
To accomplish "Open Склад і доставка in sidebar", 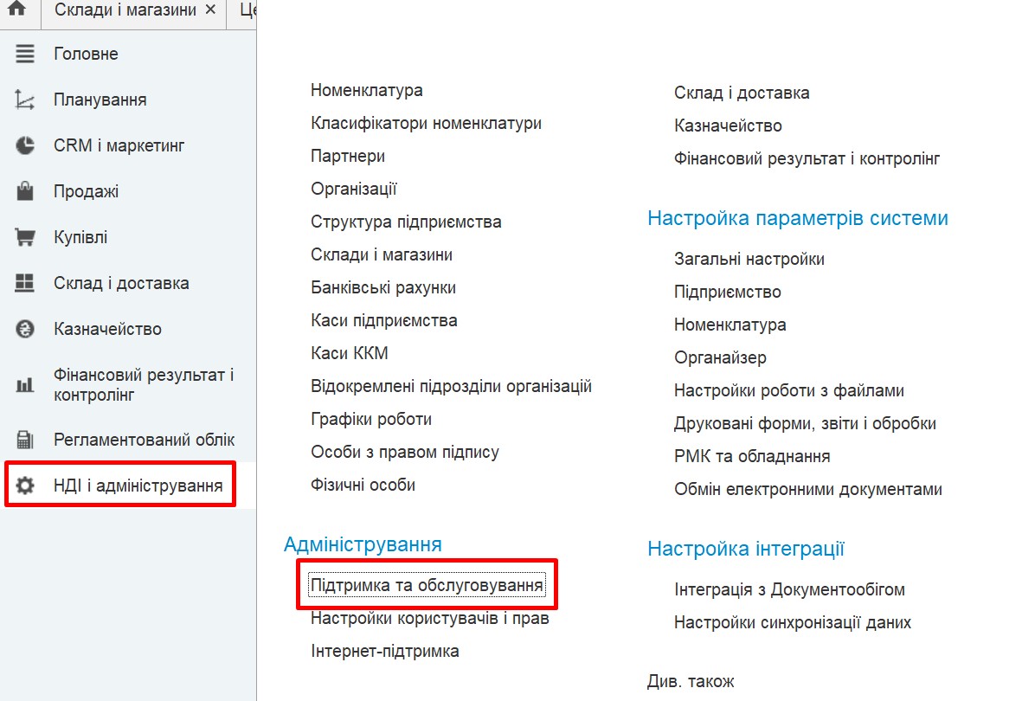I will click(121, 283).
